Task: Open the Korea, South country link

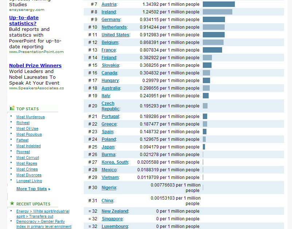Action: [x=115, y=162]
